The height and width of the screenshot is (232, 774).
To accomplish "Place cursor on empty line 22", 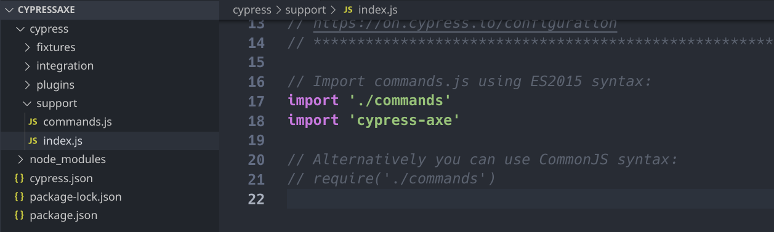I will coord(530,199).
